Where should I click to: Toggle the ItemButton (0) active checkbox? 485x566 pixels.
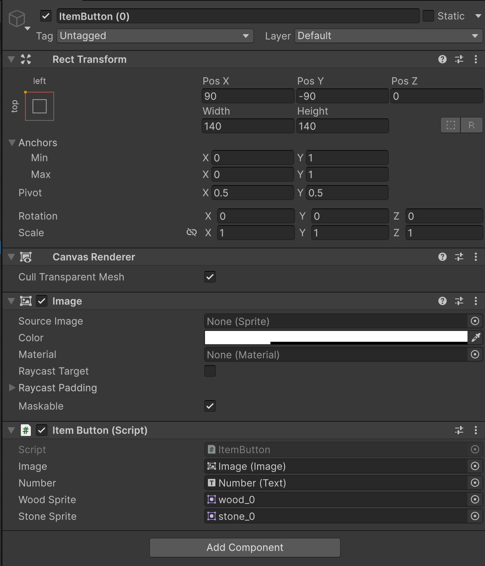(x=46, y=16)
